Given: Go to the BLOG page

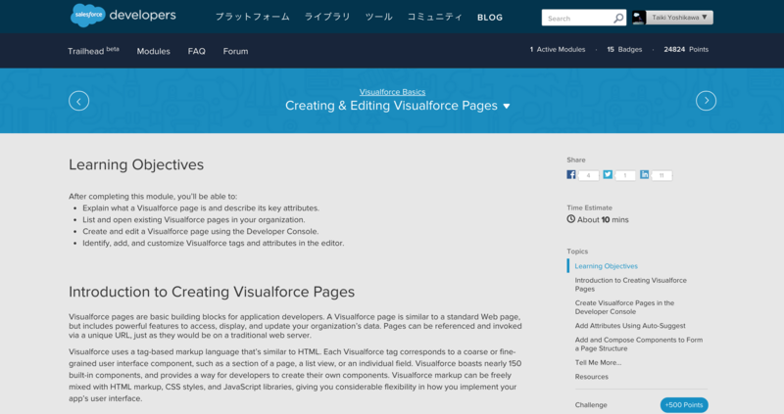Looking at the screenshot, I should click(490, 18).
